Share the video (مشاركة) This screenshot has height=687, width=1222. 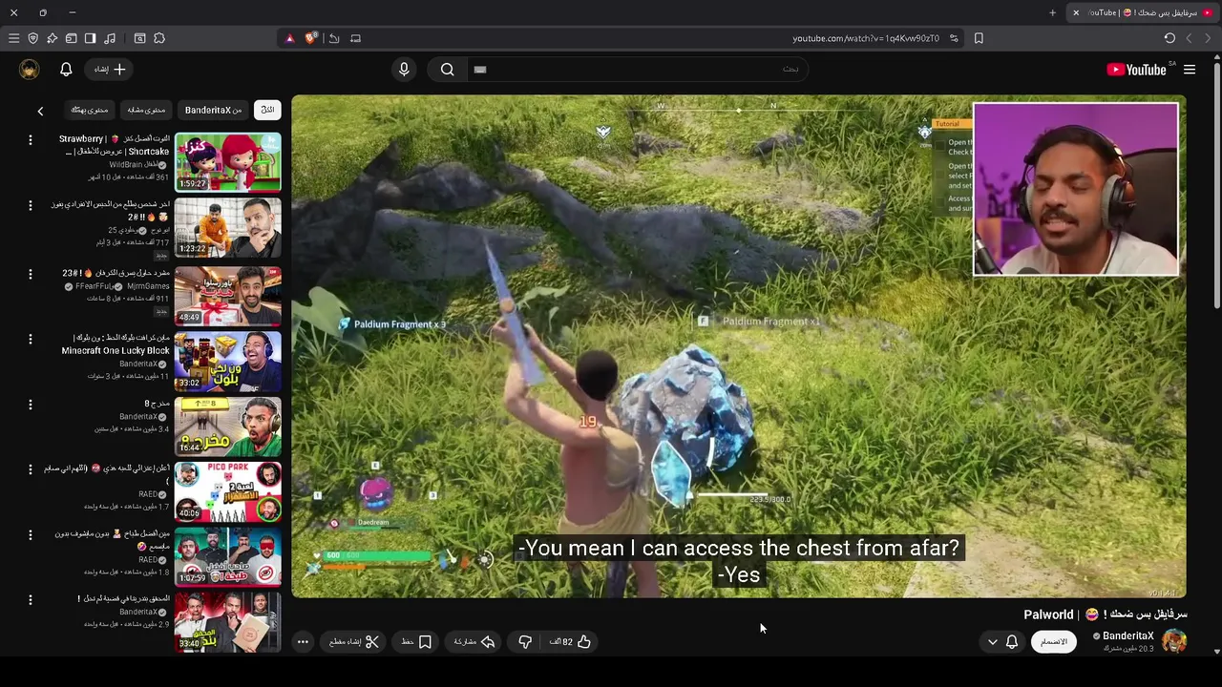pos(474,642)
